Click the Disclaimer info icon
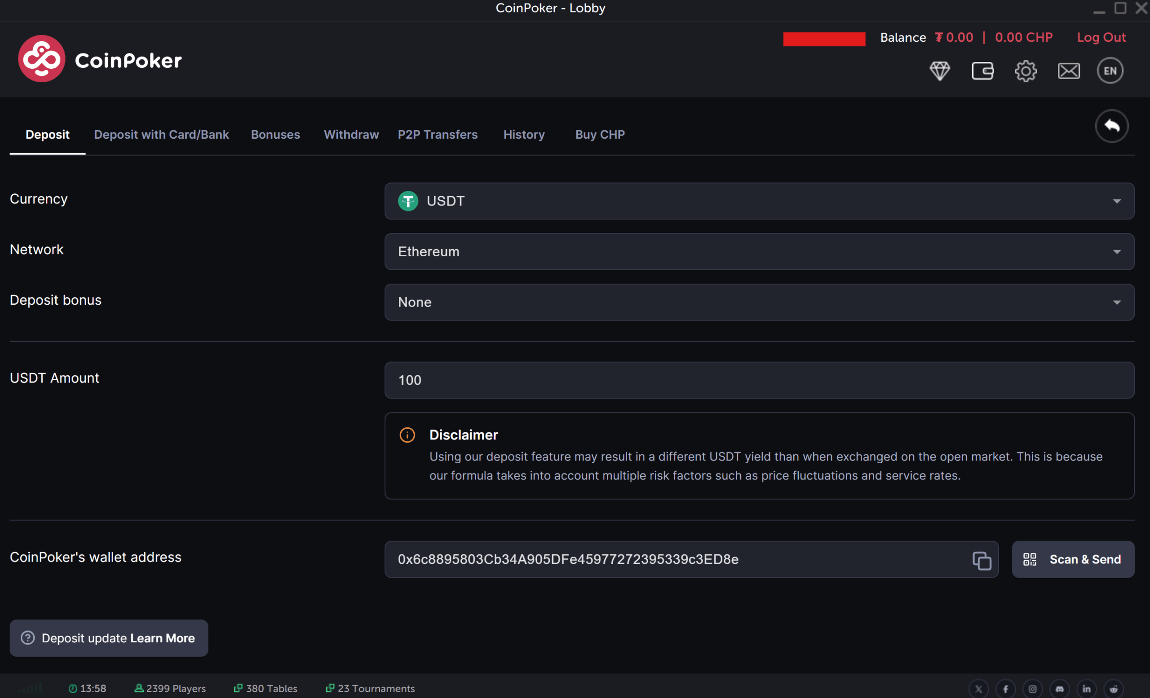Image resolution: width=1150 pixels, height=698 pixels. [407, 435]
